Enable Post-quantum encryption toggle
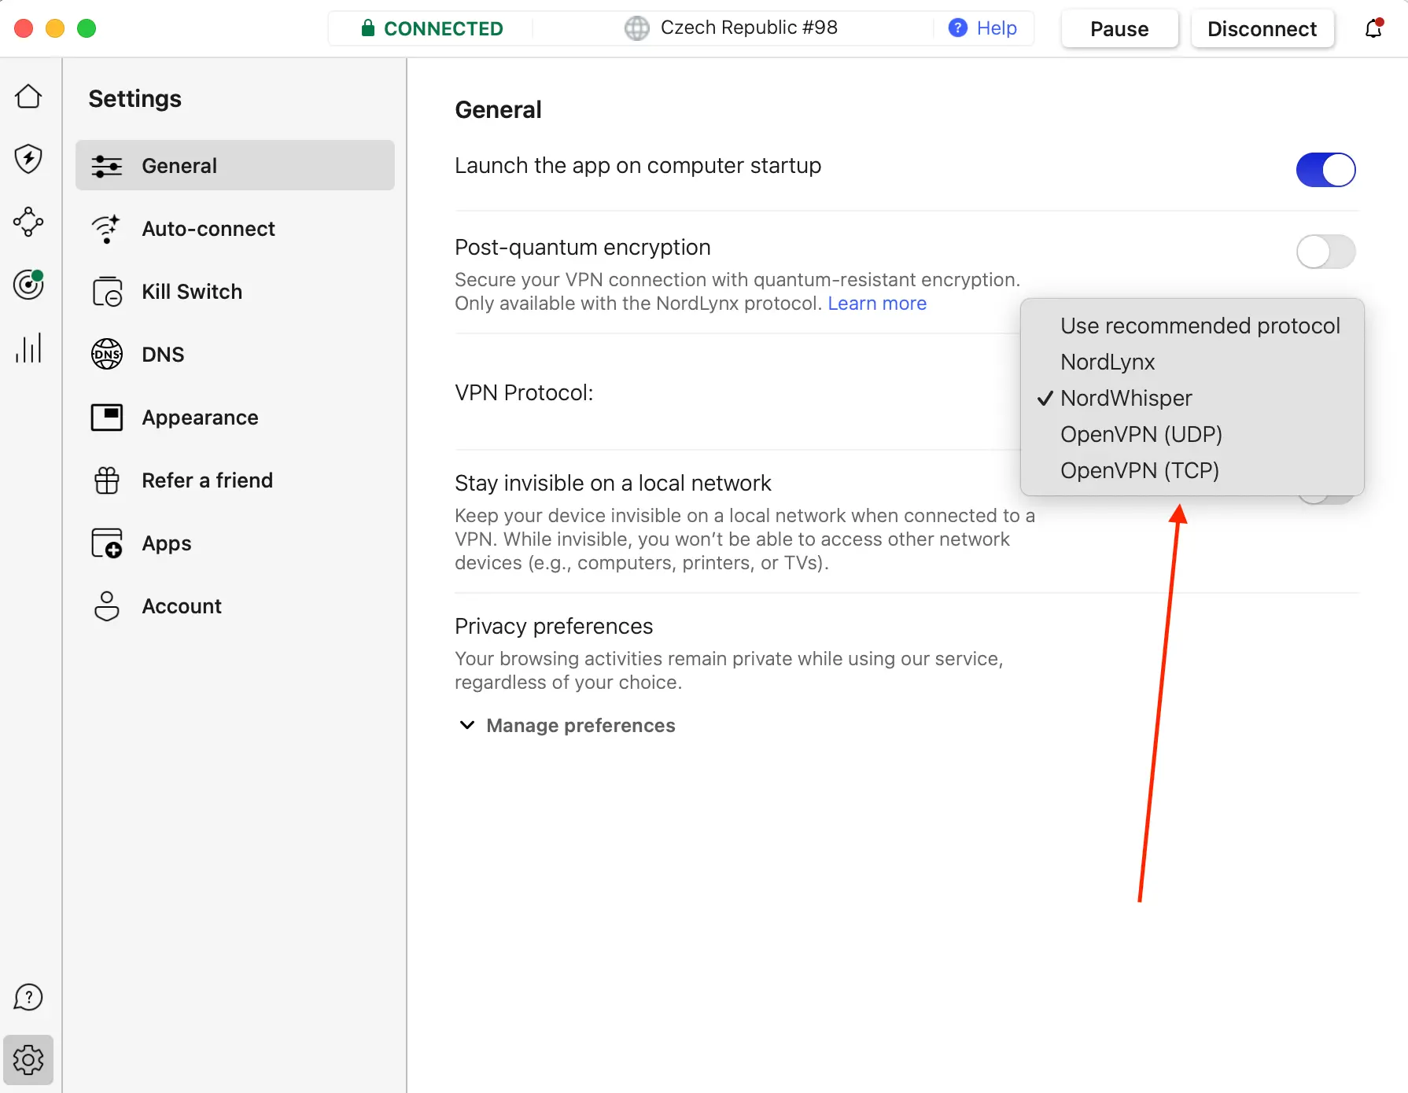 point(1325,252)
